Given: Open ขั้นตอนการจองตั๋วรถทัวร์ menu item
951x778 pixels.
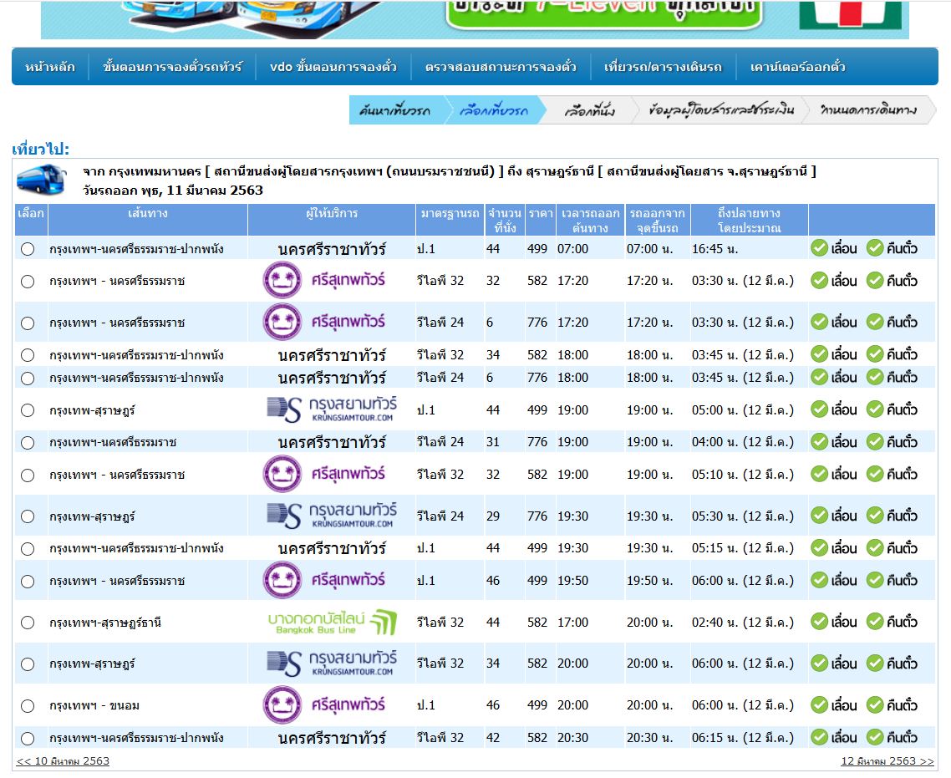Looking at the screenshot, I should (172, 67).
